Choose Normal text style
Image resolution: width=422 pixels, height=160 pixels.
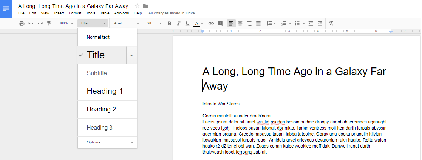(x=98, y=37)
